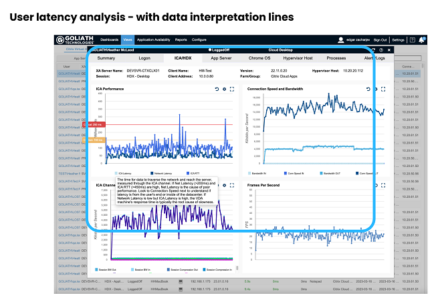Click the Critical 250 ms threshold label
The image size is (436, 294).
pos(94,124)
